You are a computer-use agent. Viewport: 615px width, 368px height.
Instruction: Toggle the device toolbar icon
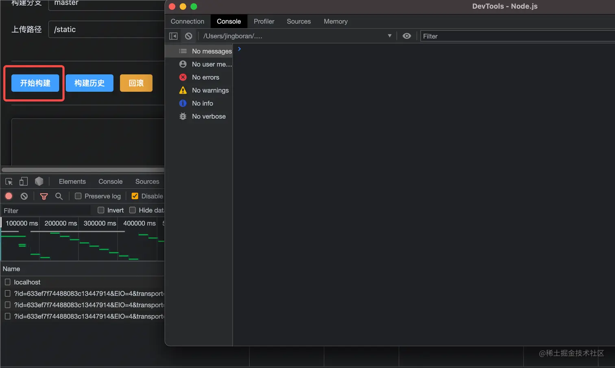[24, 181]
